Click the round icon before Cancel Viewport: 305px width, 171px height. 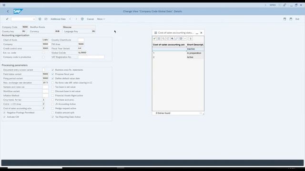coord(82,19)
